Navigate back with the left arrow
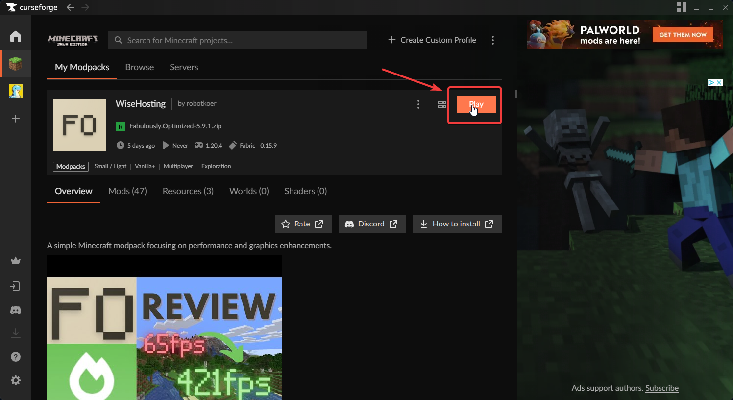Image resolution: width=733 pixels, height=400 pixels. [x=71, y=7]
